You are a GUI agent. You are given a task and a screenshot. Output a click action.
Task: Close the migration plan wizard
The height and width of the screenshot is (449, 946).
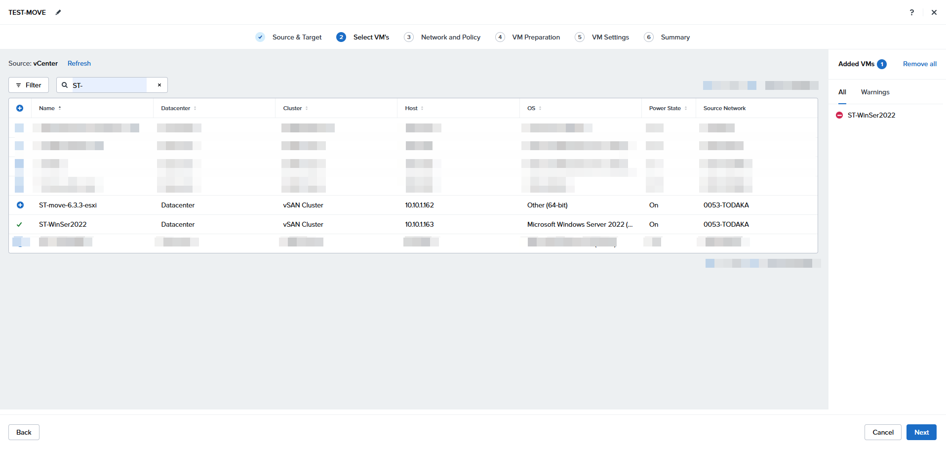tap(934, 12)
